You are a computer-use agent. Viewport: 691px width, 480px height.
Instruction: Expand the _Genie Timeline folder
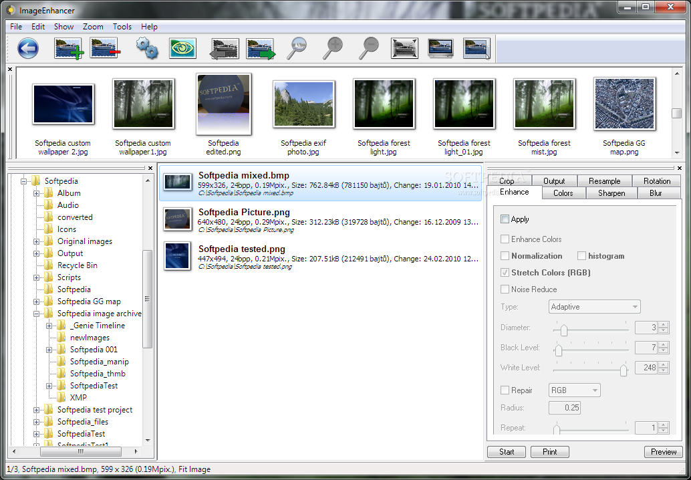click(49, 326)
